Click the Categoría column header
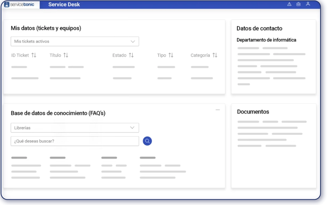 200,55
